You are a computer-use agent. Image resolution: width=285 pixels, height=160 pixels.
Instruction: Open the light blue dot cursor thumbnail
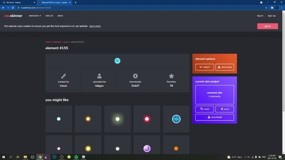[x=59, y=119]
